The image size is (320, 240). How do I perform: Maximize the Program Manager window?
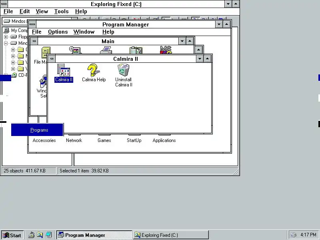[227, 24]
